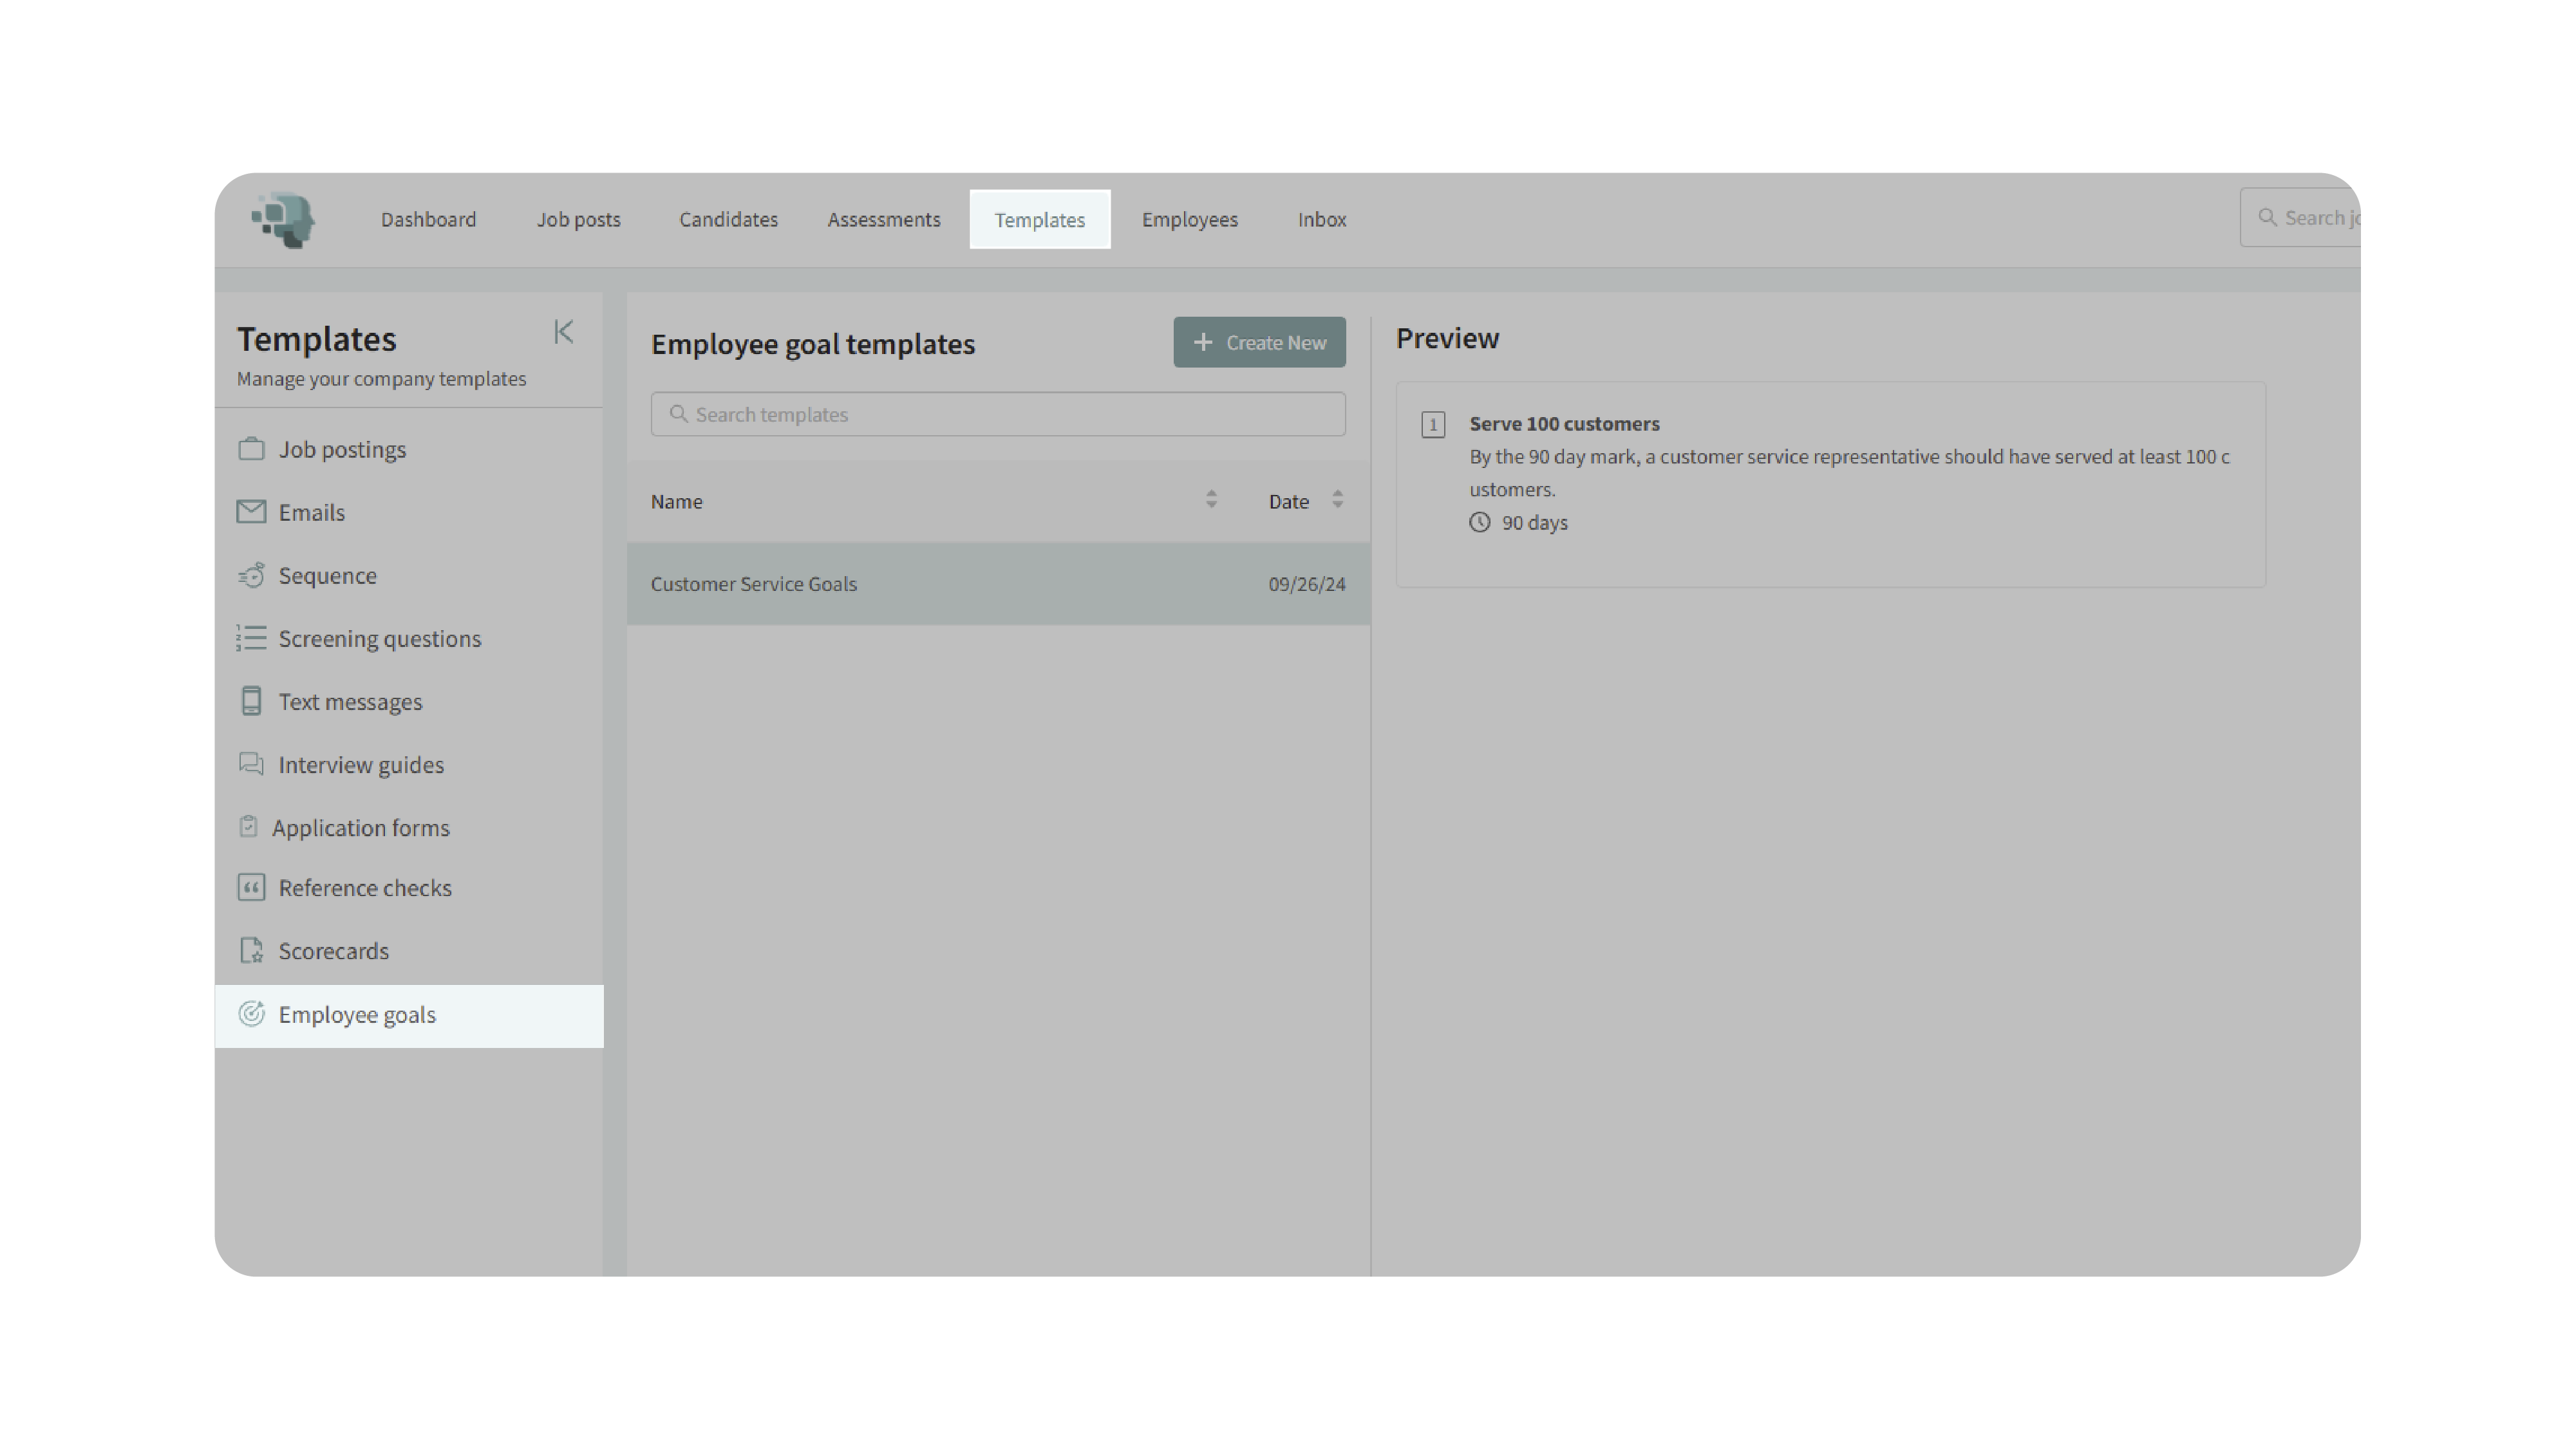The image size is (2576, 1449).
Task: Click the company logo icon
Action: point(284,220)
